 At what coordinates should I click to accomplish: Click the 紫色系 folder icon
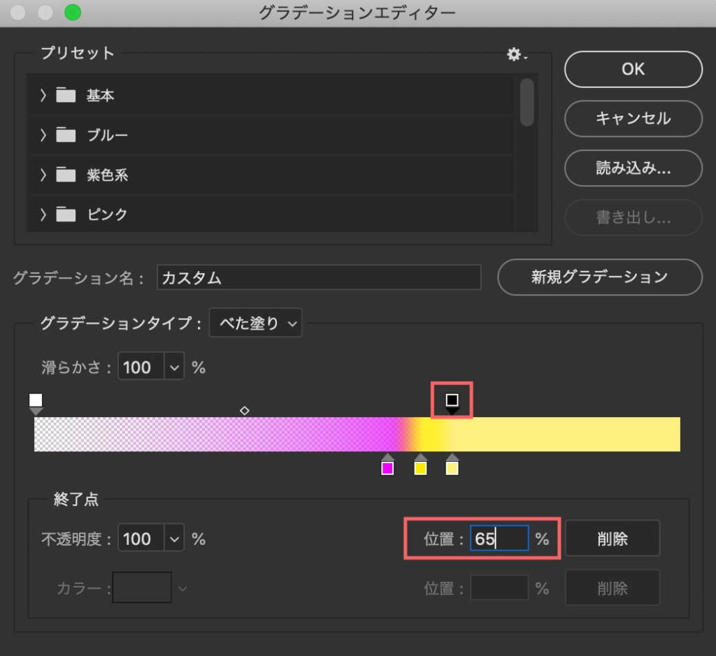(66, 175)
